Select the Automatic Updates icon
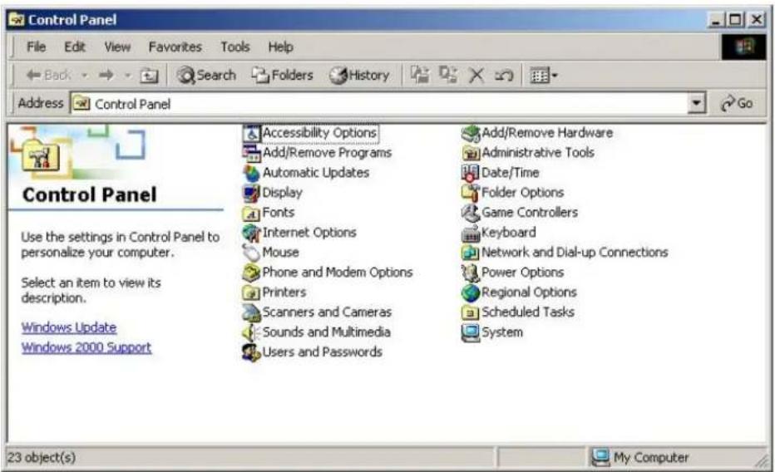The height and width of the screenshot is (472, 775). pyautogui.click(x=252, y=173)
